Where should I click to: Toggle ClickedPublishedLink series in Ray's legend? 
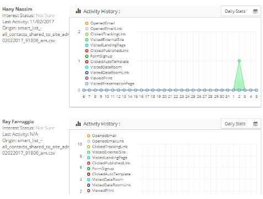tap(109, 163)
